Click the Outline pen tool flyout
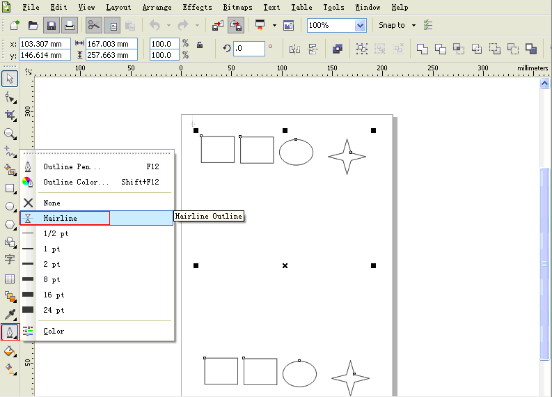The image size is (552, 397). (x=10, y=332)
